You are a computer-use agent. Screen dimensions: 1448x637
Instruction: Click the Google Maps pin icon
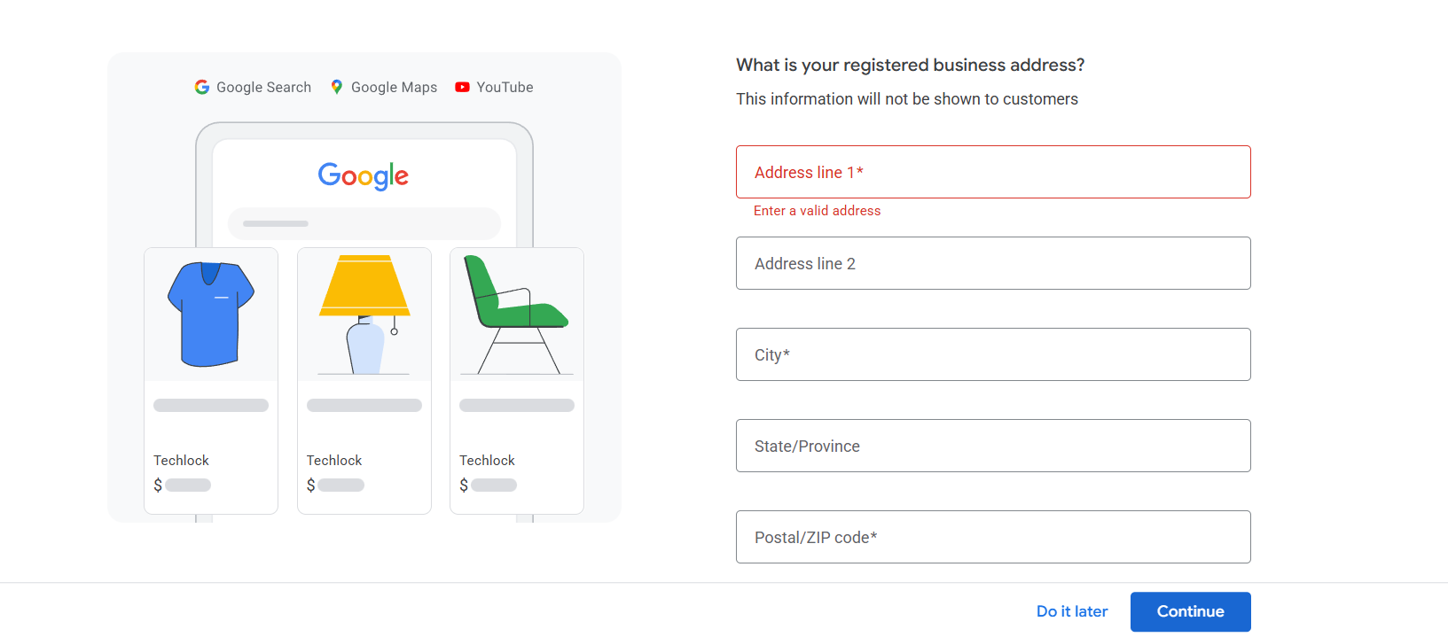[x=337, y=87]
